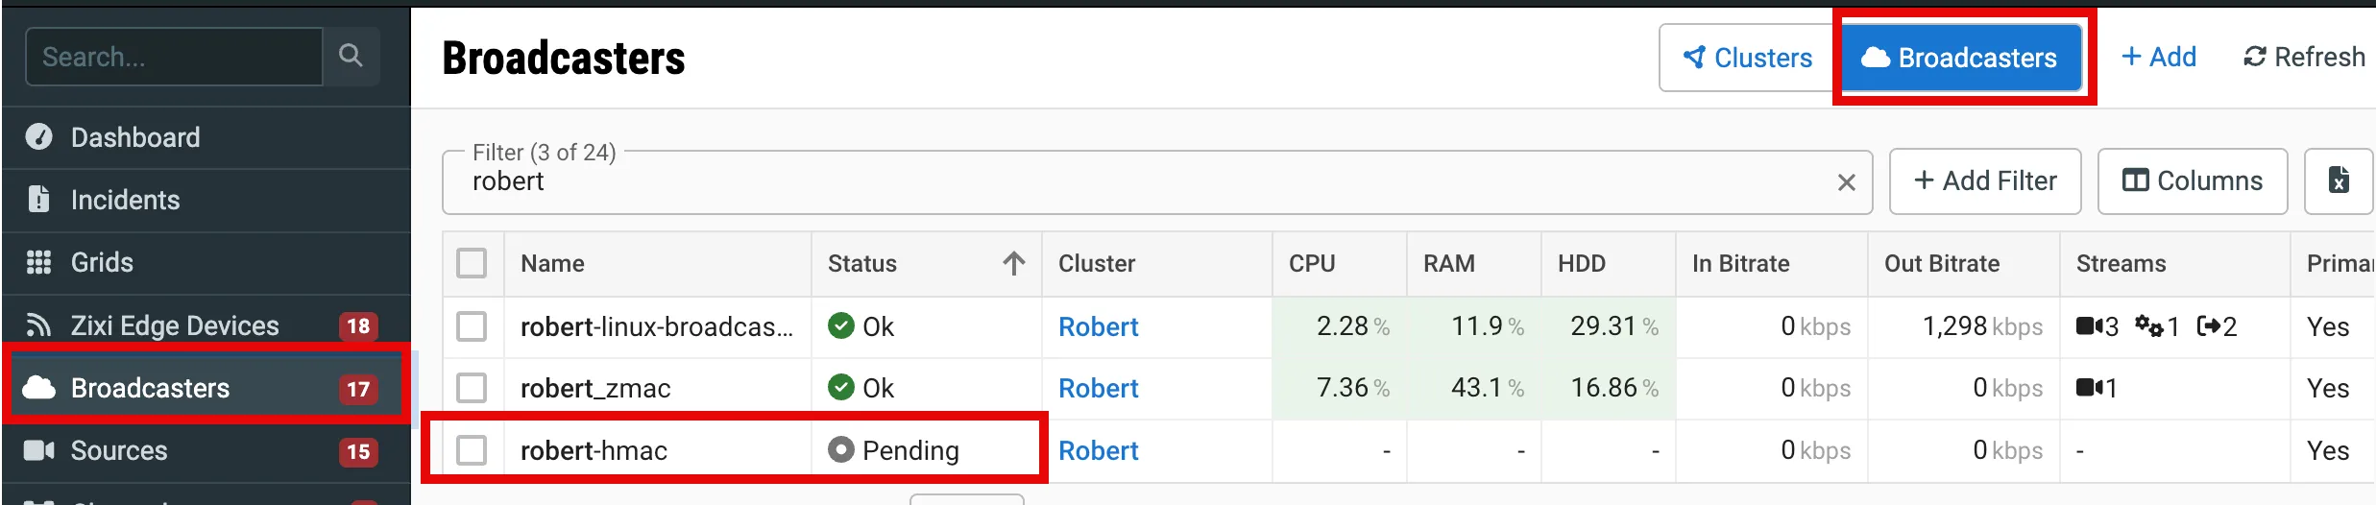Toggle Status column sort arrow
This screenshot has width=2376, height=505.
click(1014, 263)
